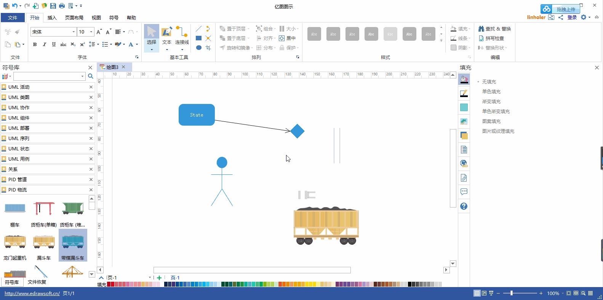The height and width of the screenshot is (300, 603).
Task: Select Picture or Texture Fill option
Action: pyautogui.click(x=498, y=131)
